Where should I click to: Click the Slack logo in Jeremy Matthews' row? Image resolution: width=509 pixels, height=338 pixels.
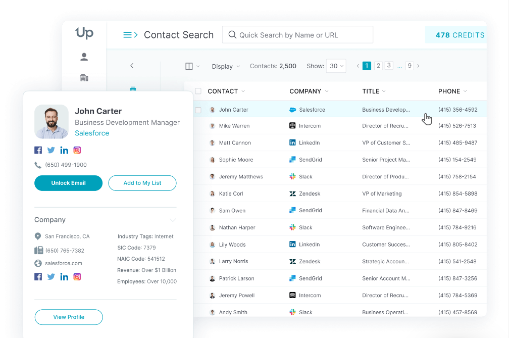292,177
